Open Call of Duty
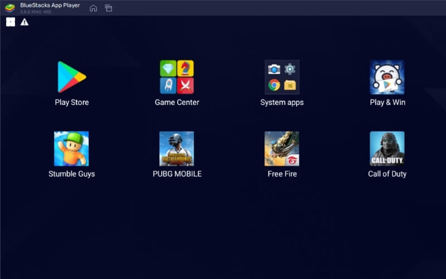The image size is (446, 279). coord(387,148)
